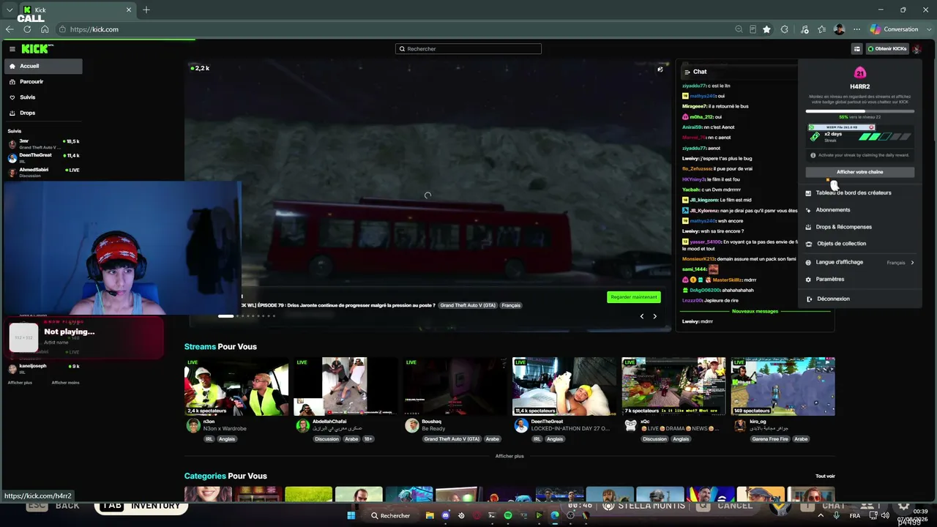Open the Windows Start menu

click(351, 515)
